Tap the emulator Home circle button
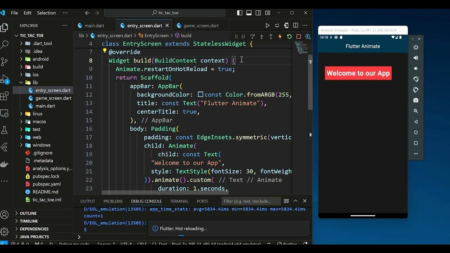 click(416, 132)
